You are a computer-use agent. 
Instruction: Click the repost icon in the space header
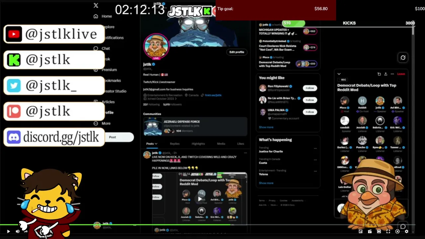(x=379, y=74)
